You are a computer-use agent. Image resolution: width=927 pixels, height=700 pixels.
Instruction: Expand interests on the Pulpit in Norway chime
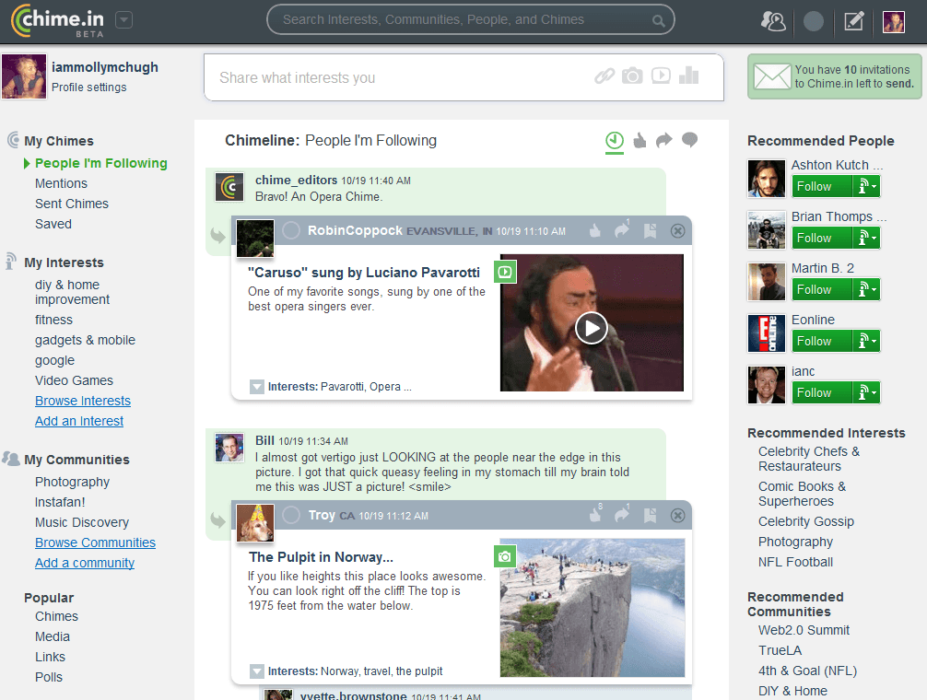pos(256,671)
